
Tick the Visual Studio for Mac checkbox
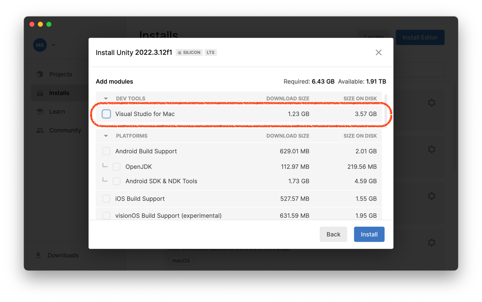(106, 114)
